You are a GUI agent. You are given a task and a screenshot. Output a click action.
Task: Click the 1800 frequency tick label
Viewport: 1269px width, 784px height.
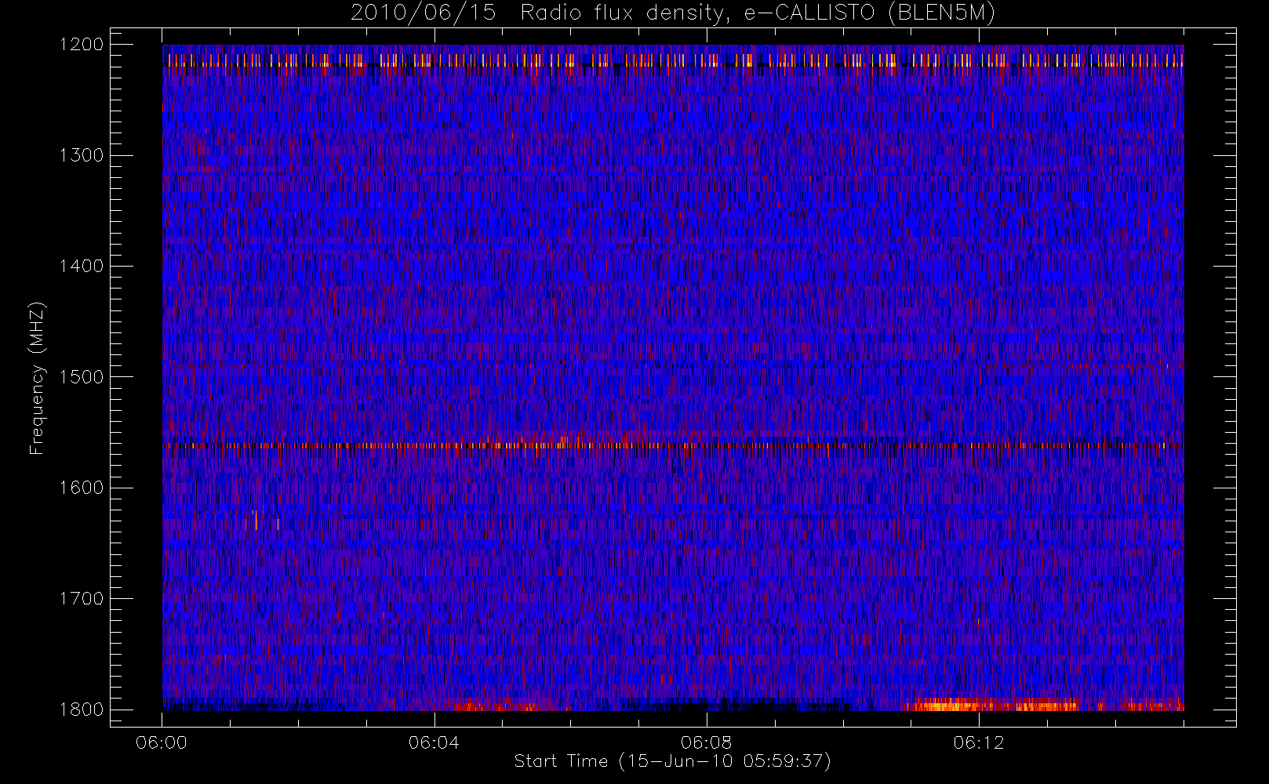82,710
